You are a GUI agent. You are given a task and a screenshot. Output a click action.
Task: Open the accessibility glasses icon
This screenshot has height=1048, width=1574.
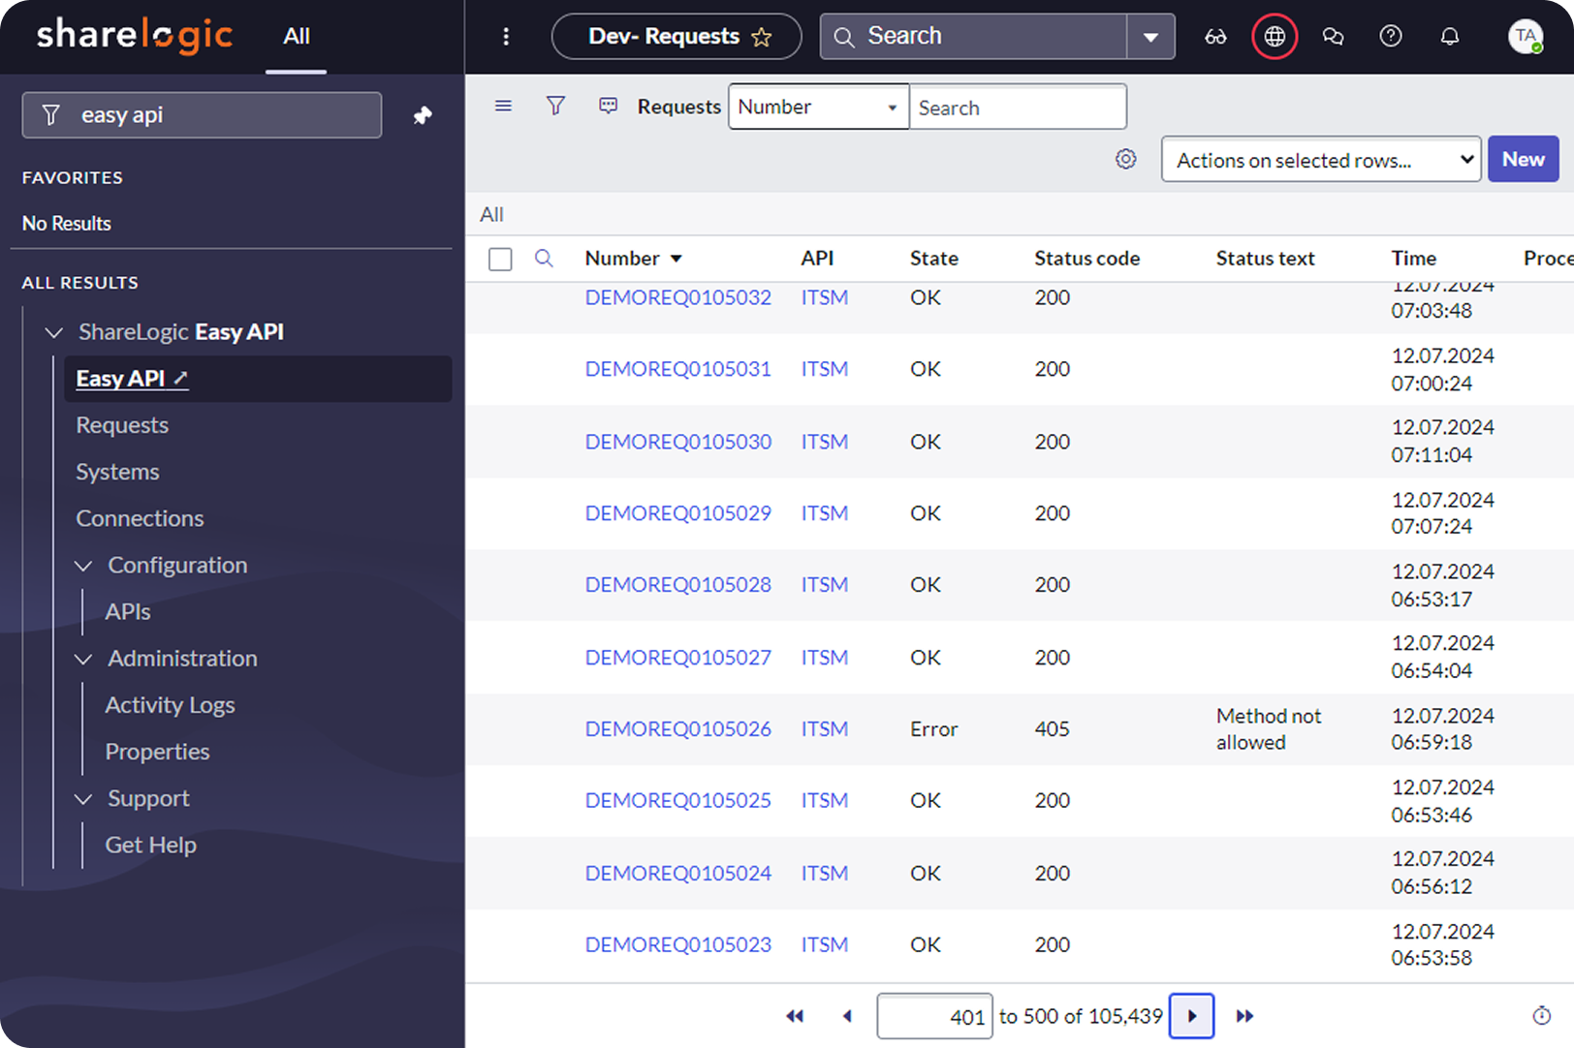point(1215,37)
